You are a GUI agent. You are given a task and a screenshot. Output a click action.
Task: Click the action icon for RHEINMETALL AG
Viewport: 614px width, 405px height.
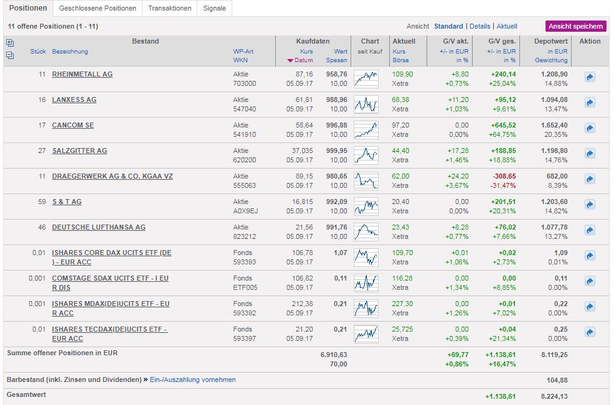click(590, 77)
